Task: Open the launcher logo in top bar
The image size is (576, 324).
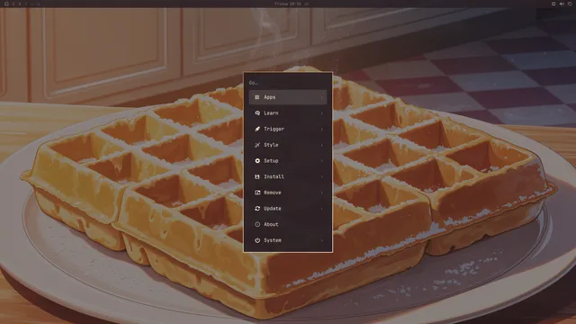Action: 6,4
